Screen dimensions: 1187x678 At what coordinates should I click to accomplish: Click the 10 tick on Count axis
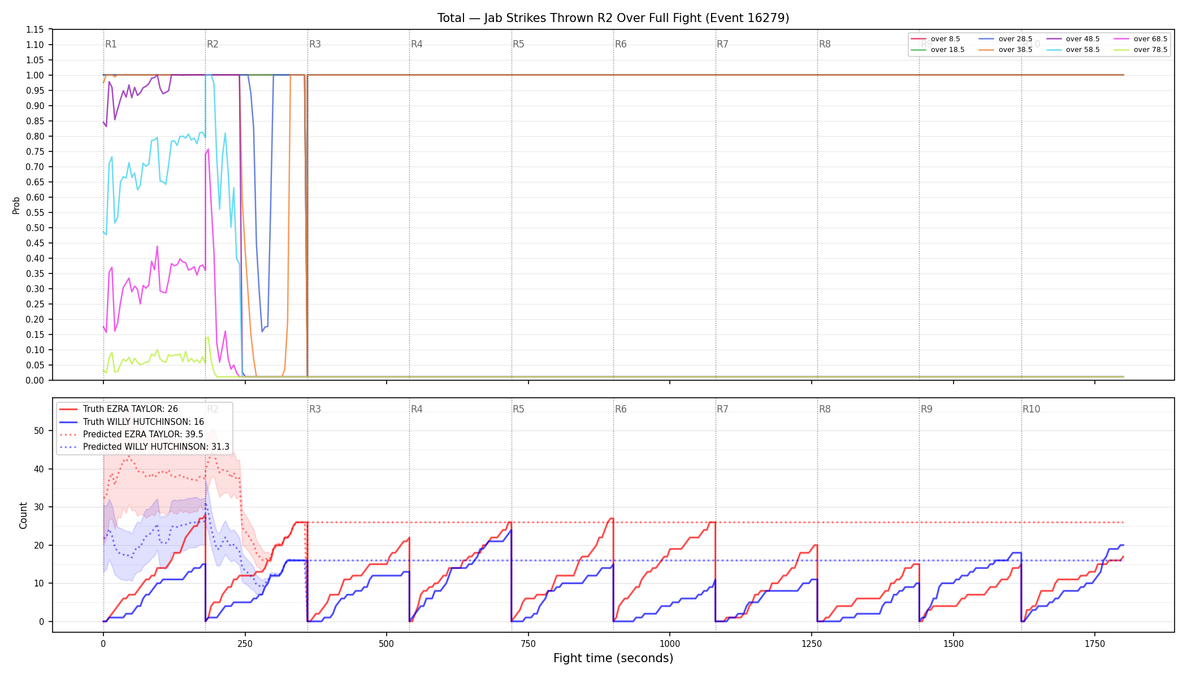tap(39, 583)
